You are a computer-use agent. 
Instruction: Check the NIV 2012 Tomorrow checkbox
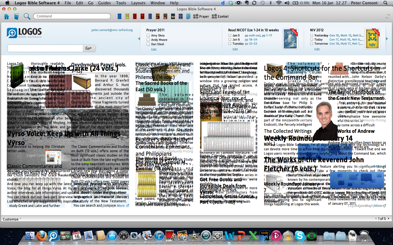[x=312, y=44]
